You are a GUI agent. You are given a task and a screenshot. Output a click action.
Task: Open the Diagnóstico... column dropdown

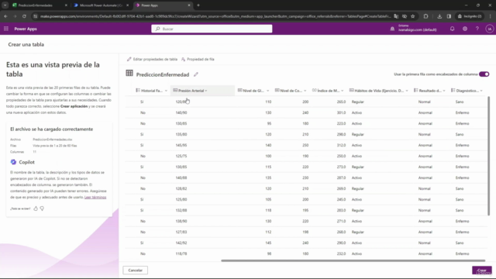tap(481, 91)
